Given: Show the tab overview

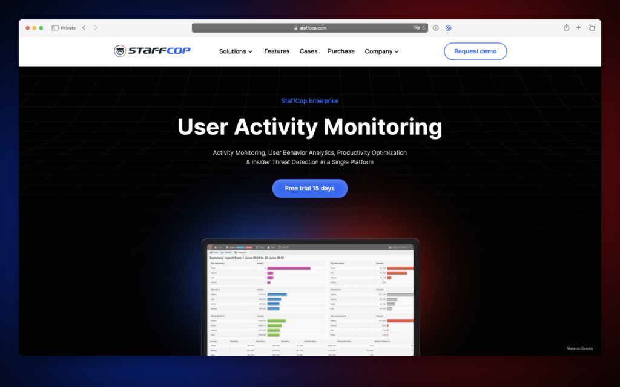Looking at the screenshot, I should (x=592, y=28).
